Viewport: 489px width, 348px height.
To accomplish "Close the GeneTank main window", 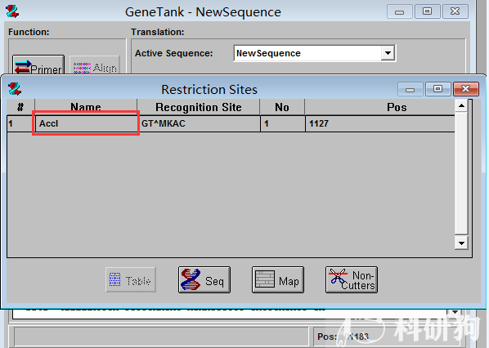I will coord(455,11).
